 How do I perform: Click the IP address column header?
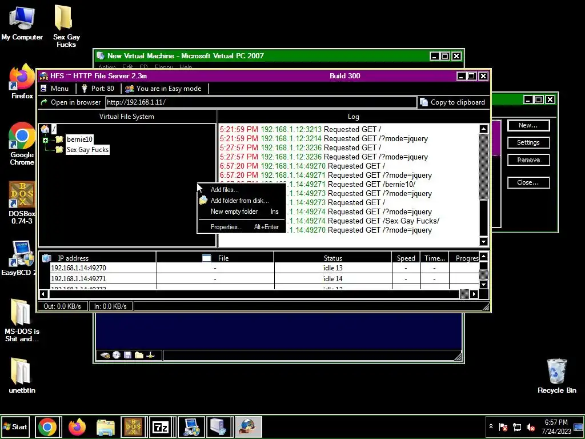pyautogui.click(x=98, y=258)
